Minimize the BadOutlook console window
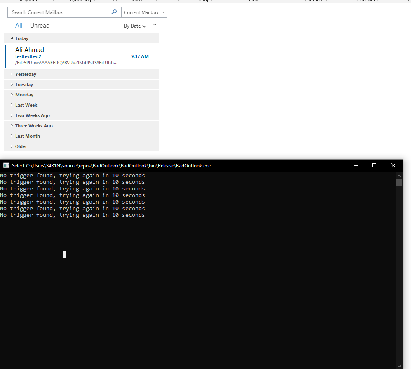The width and height of the screenshot is (411, 369). tap(356, 165)
